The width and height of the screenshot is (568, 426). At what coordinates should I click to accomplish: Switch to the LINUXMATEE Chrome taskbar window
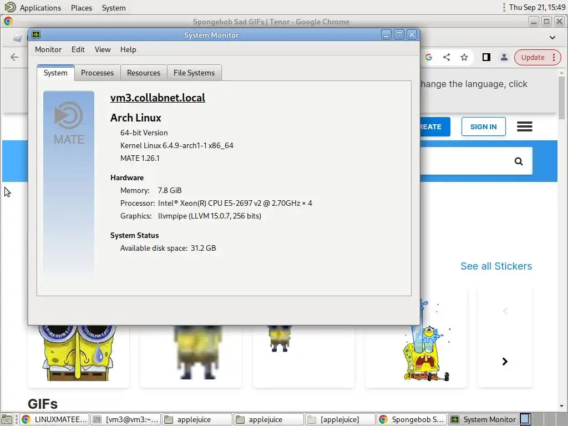[54, 419]
